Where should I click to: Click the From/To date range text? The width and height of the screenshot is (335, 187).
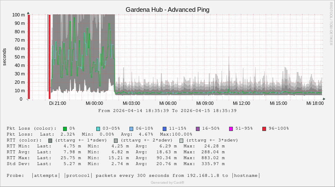167,111
